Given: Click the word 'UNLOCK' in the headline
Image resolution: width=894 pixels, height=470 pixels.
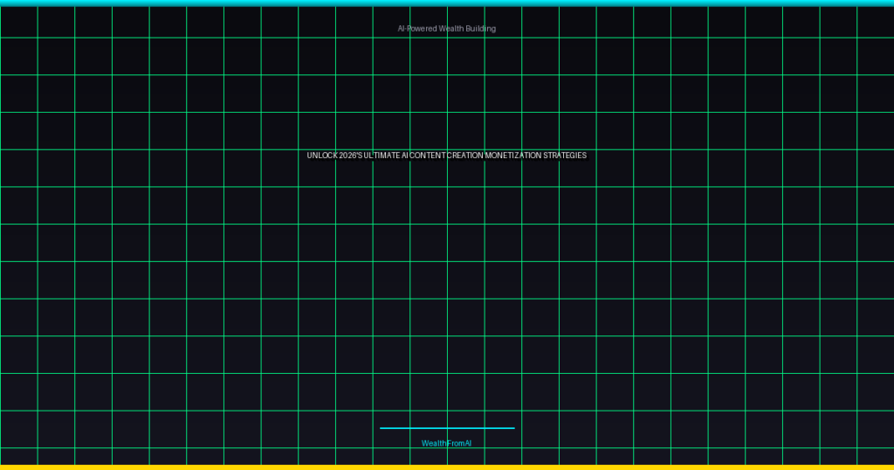Looking at the screenshot, I should pos(321,156).
